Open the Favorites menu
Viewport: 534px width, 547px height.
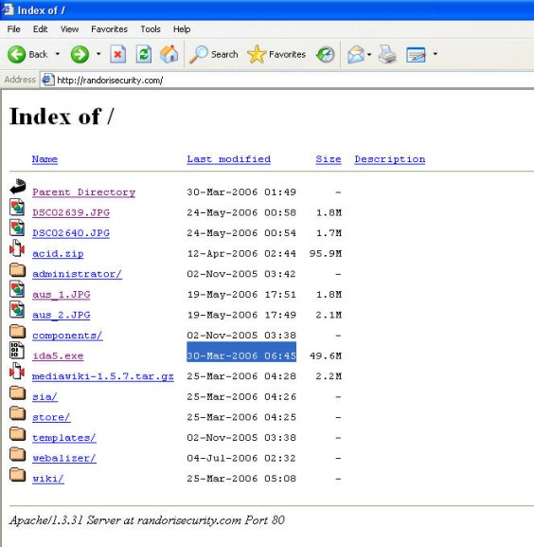click(x=110, y=29)
